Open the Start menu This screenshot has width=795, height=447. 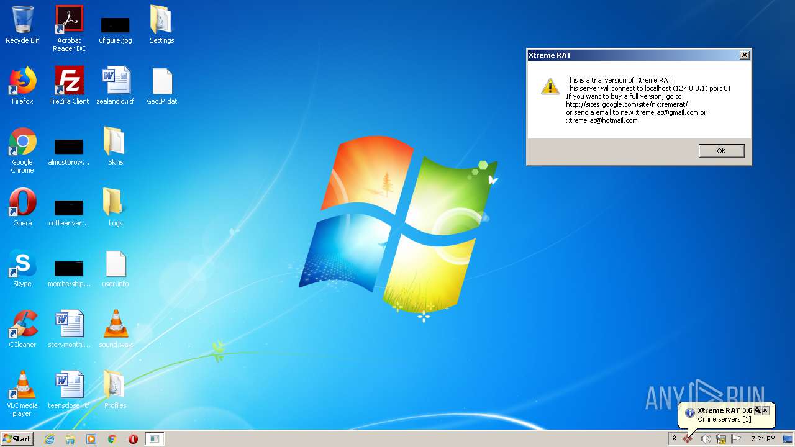17,439
